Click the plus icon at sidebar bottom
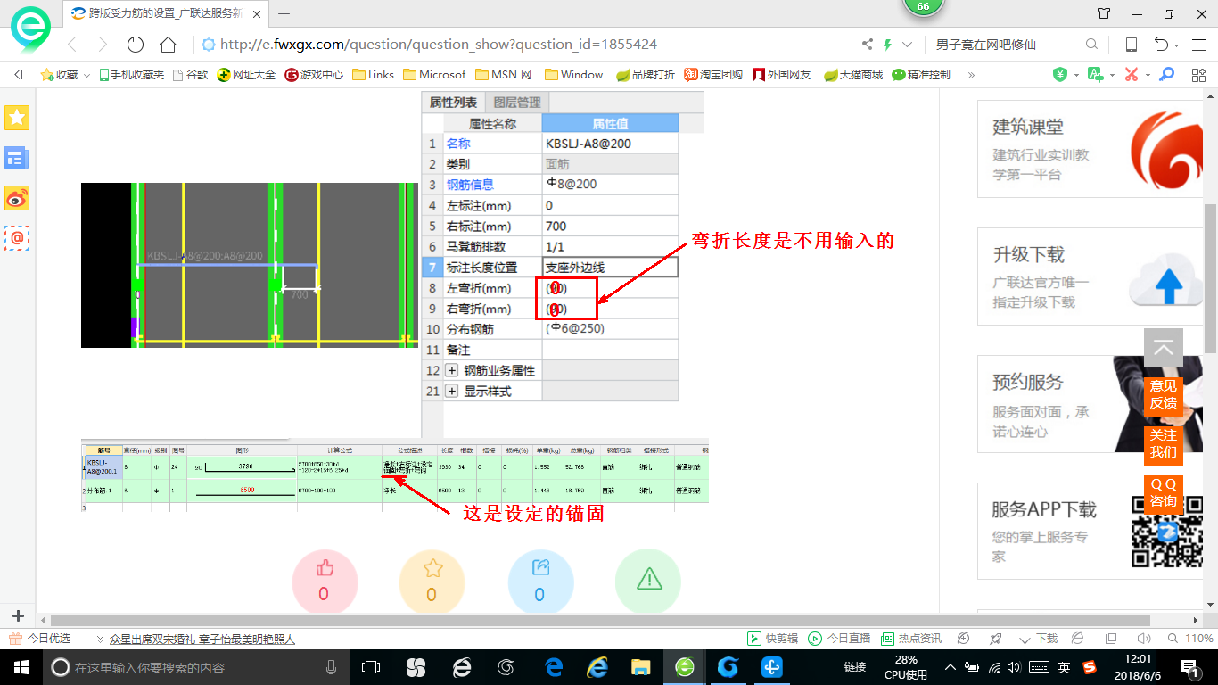The image size is (1218, 685). [x=18, y=615]
